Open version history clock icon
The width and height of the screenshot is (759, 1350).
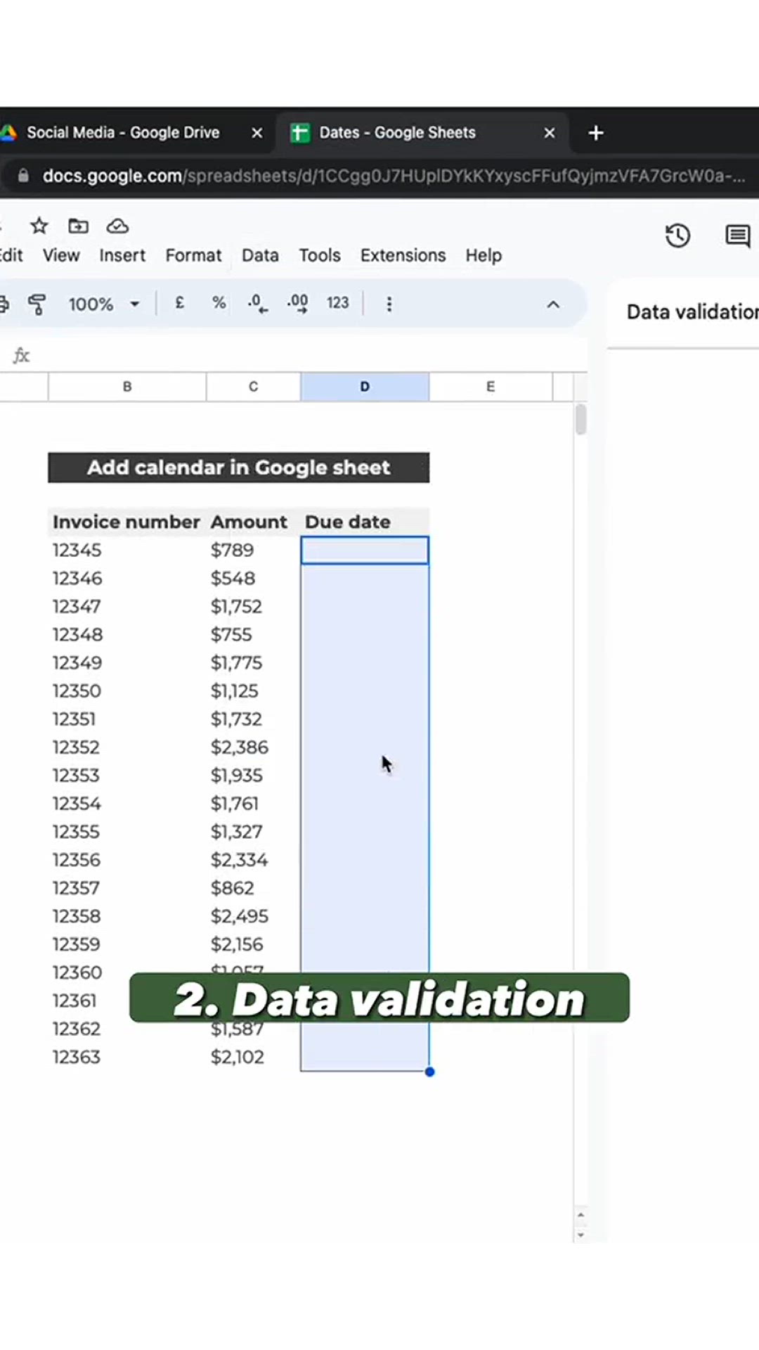[x=677, y=236]
